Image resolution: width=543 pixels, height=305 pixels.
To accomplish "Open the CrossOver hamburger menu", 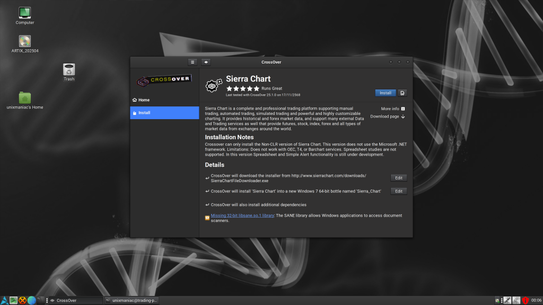I will coord(192,62).
